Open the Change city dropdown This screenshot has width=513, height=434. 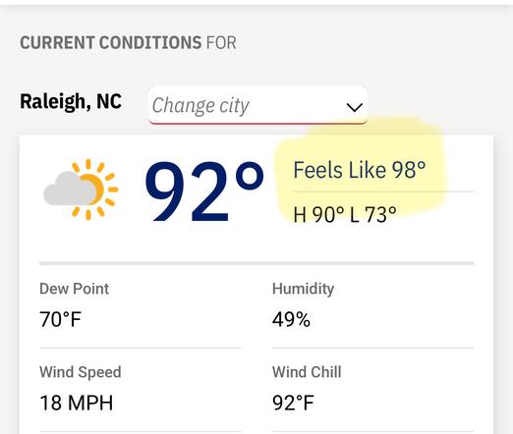coord(257,105)
